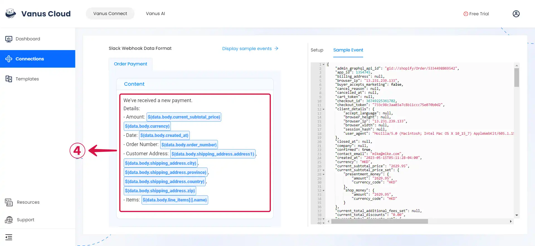This screenshot has width=535, height=246.
Task: Click the Connections puzzle icon
Action: tap(9, 59)
